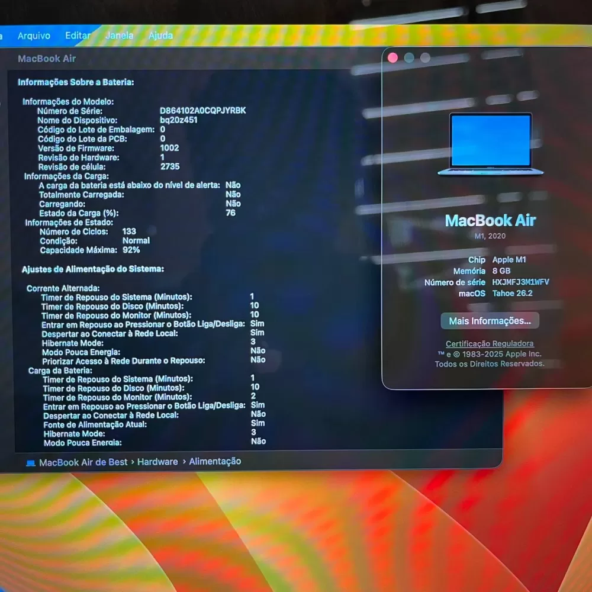Screen dimensions: 592x592
Task: Select Alimentação in the path bar
Action: 215,461
